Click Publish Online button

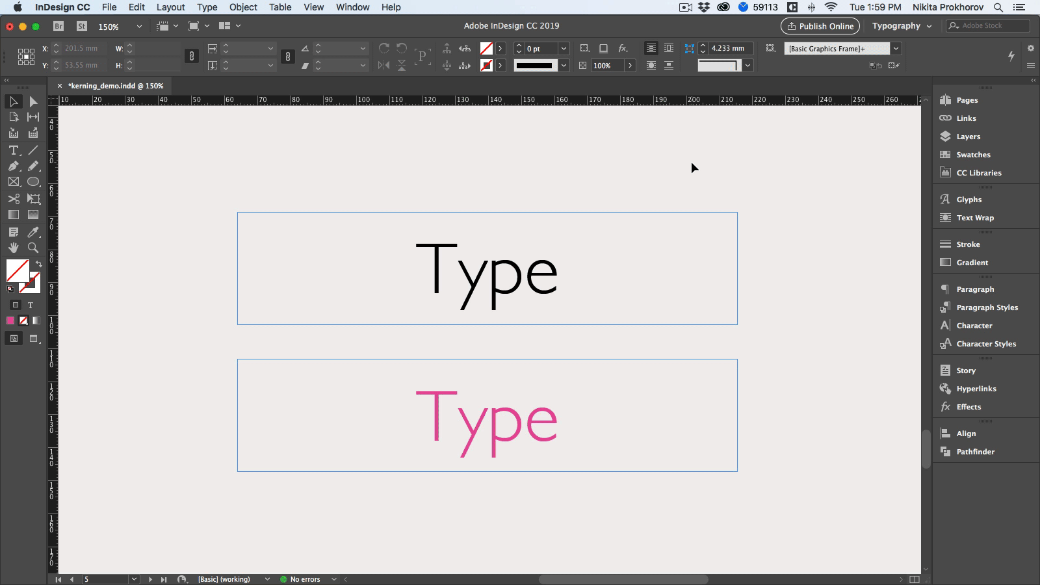820,26
